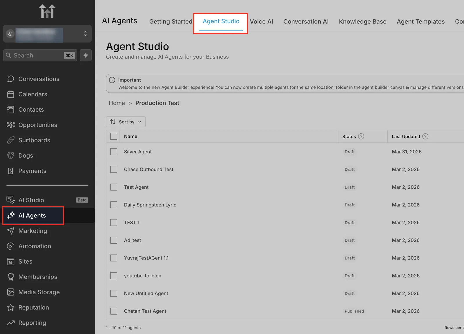Check the Daily Springsteen Lyric checkbox
Image resolution: width=464 pixels, height=334 pixels.
[x=114, y=205]
